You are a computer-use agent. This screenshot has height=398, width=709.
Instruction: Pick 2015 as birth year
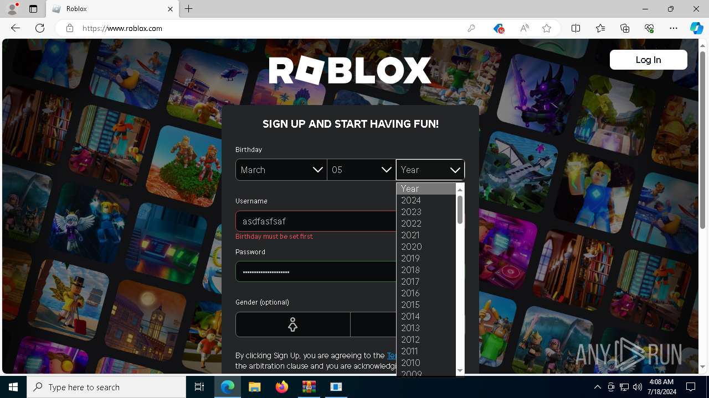click(426, 305)
